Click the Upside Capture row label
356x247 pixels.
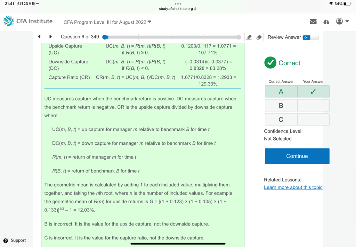(65, 49)
